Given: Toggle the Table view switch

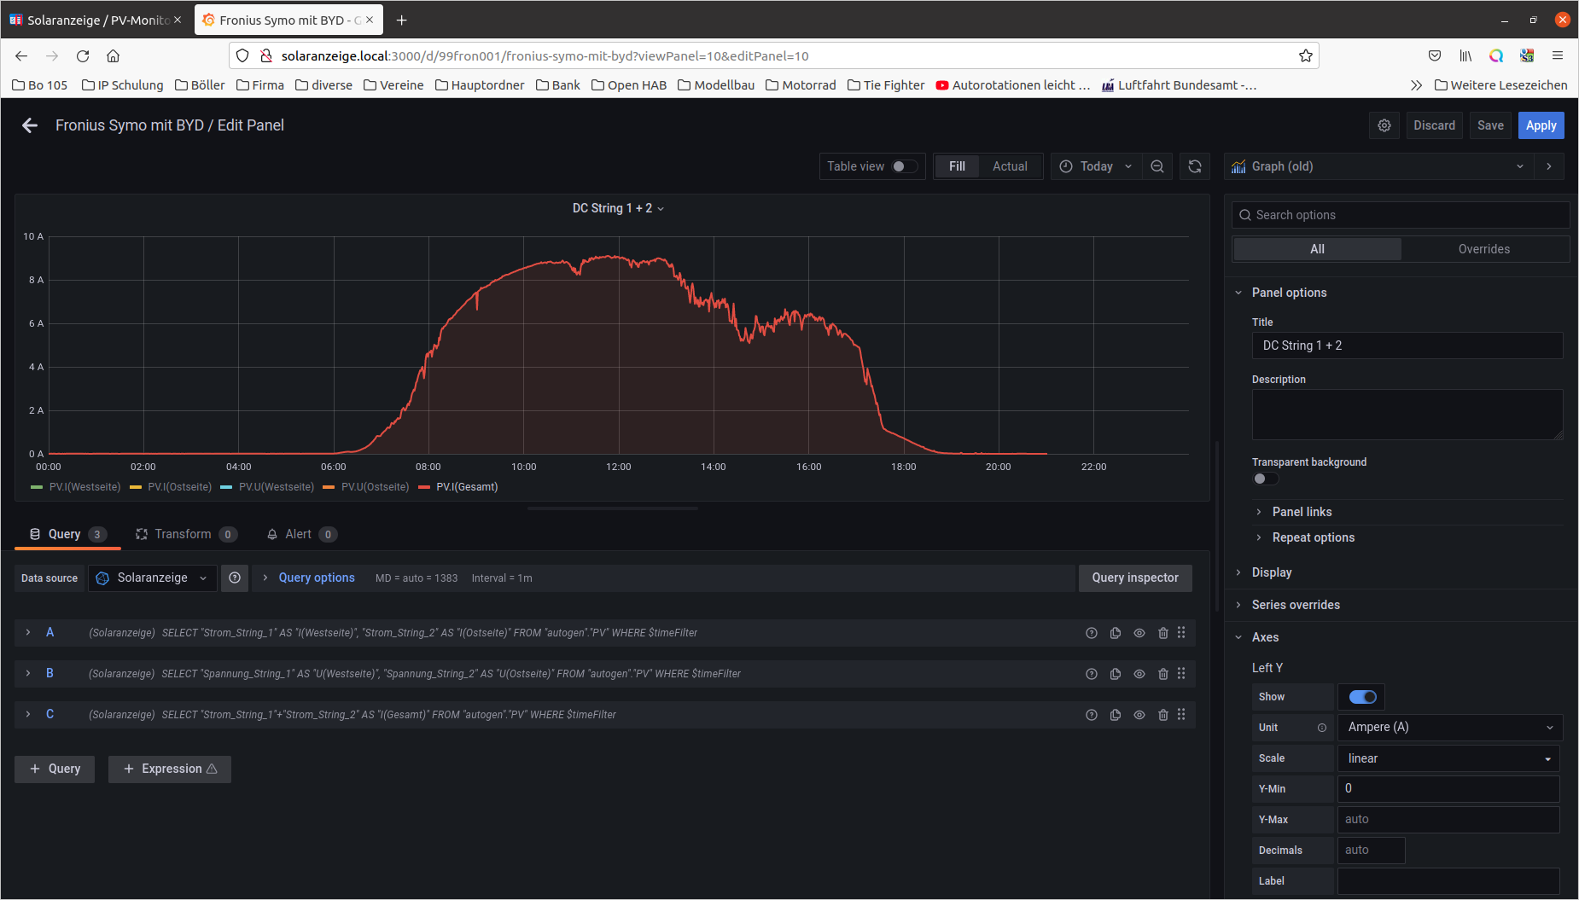Looking at the screenshot, I should pos(904,166).
